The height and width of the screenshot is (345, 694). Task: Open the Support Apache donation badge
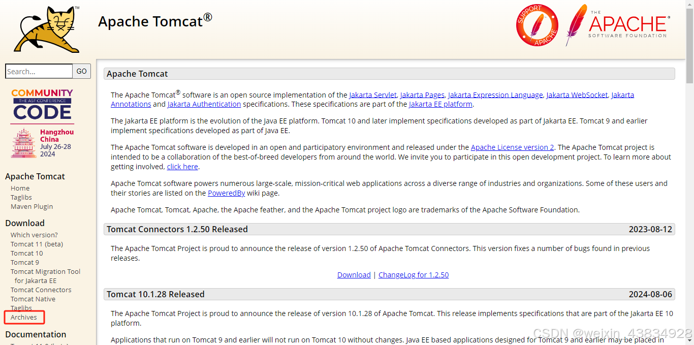(x=537, y=24)
